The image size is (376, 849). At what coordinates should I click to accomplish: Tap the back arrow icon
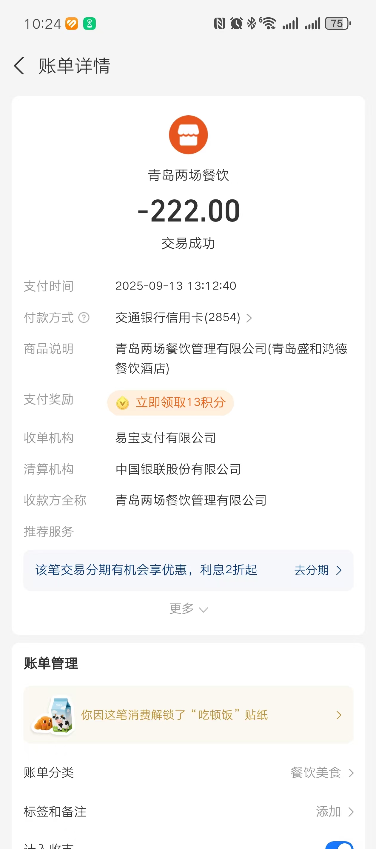(19, 66)
